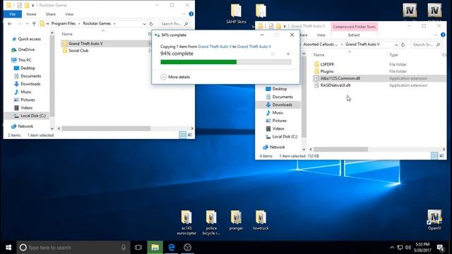452x254 pixels.
Task: Click destination Grand Theft Auto V link in copy dialog
Action: pyautogui.click(x=254, y=47)
